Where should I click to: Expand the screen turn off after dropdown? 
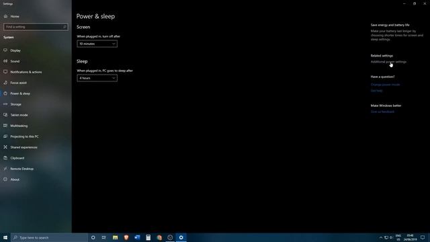point(97,44)
